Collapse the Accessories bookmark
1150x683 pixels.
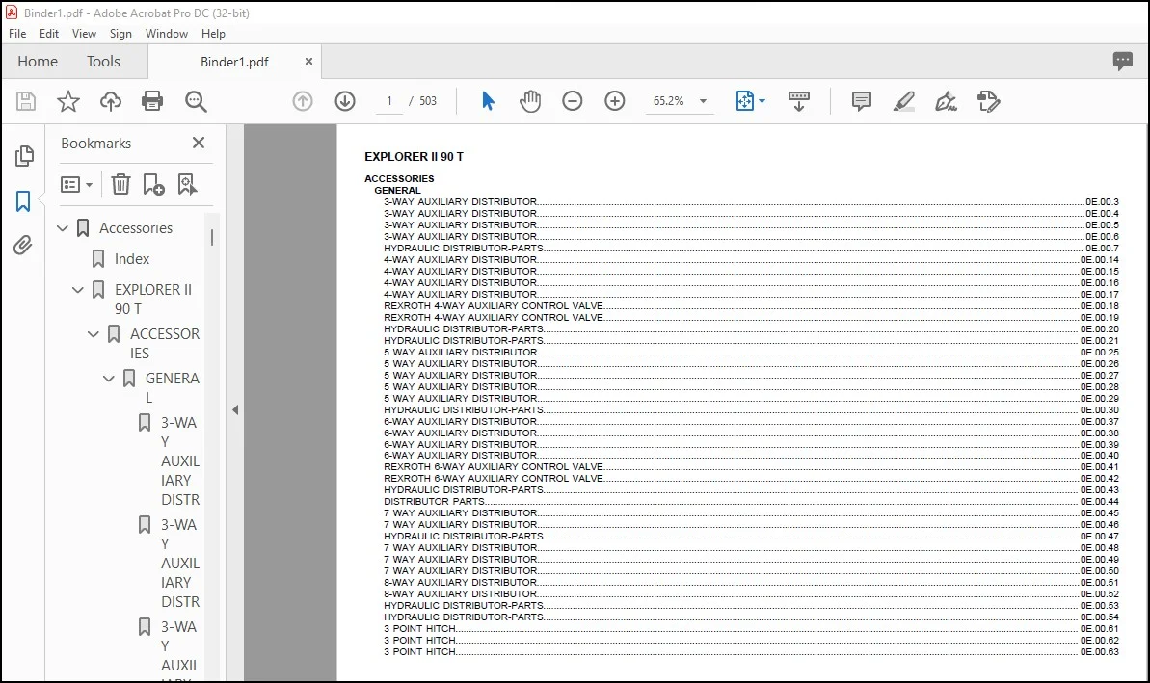pyautogui.click(x=63, y=228)
